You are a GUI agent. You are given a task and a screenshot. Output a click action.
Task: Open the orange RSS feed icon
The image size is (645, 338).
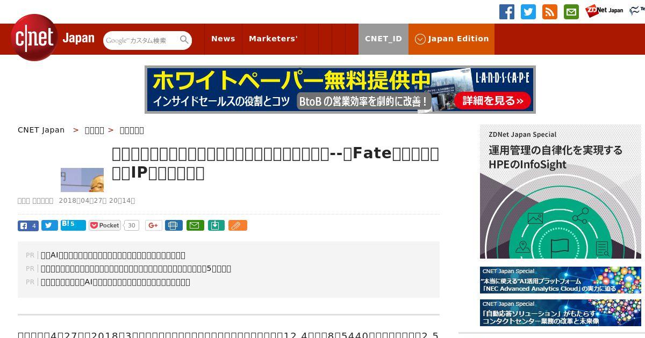(550, 12)
